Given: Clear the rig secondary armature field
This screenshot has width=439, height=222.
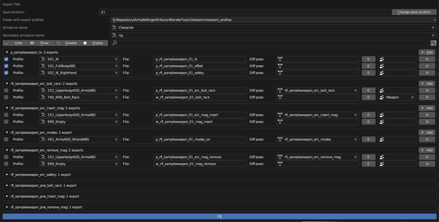Looking at the screenshot, I should click(x=433, y=35).
